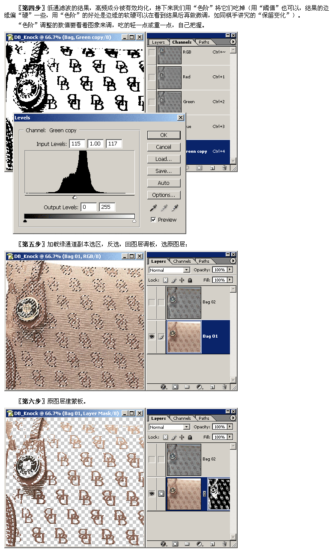334x552 pixels.
Task: Create new layer in step-six Layers panel
Action: [x=212, y=544]
